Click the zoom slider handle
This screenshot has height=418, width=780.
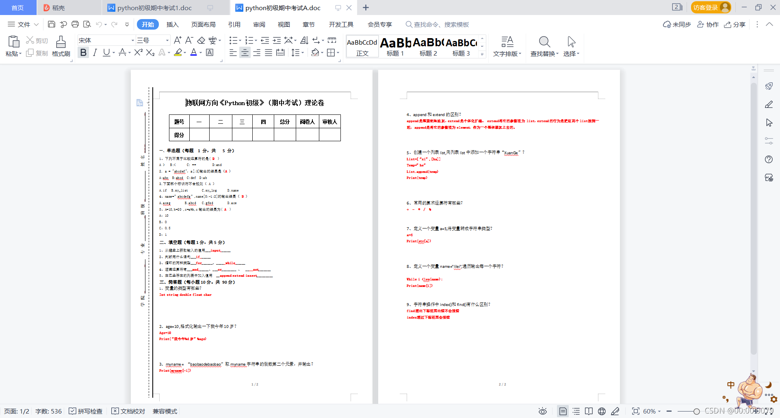click(696, 411)
